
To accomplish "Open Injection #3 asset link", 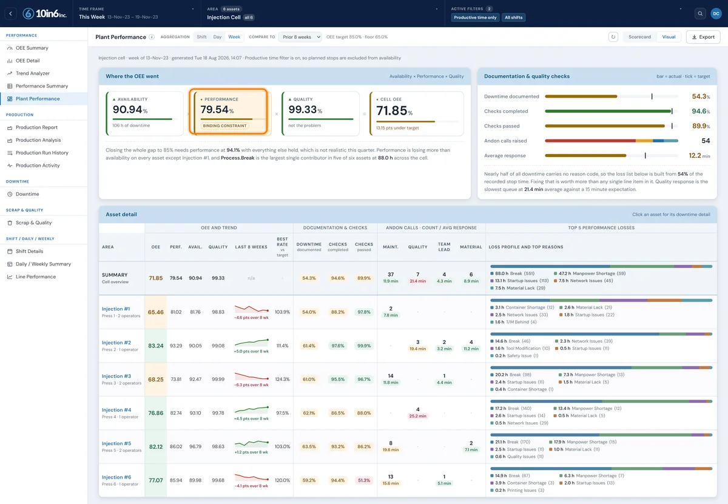I will coord(116,376).
